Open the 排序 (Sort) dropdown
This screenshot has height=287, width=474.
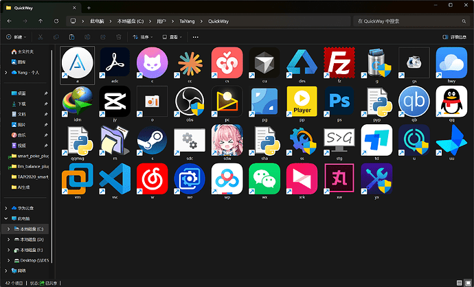pos(143,37)
